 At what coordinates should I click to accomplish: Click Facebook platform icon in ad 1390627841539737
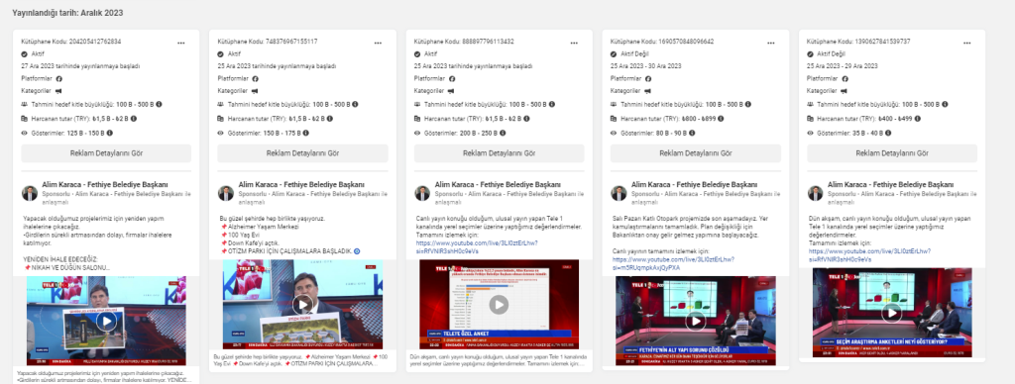coord(845,78)
